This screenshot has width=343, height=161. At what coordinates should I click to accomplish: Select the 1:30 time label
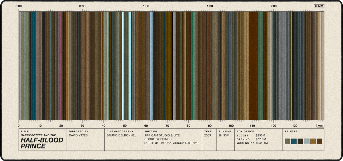coord(210,6)
